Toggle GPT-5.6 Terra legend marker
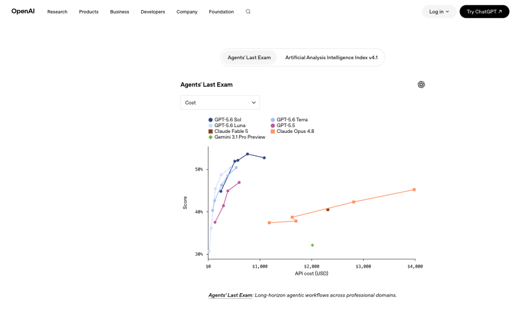The width and height of the screenshot is (521, 325). (x=273, y=120)
